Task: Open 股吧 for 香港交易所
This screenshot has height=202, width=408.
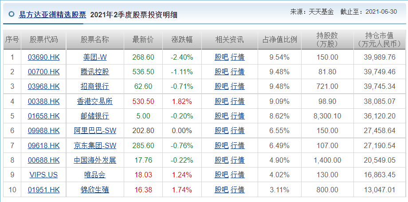Action: [x=221, y=101]
